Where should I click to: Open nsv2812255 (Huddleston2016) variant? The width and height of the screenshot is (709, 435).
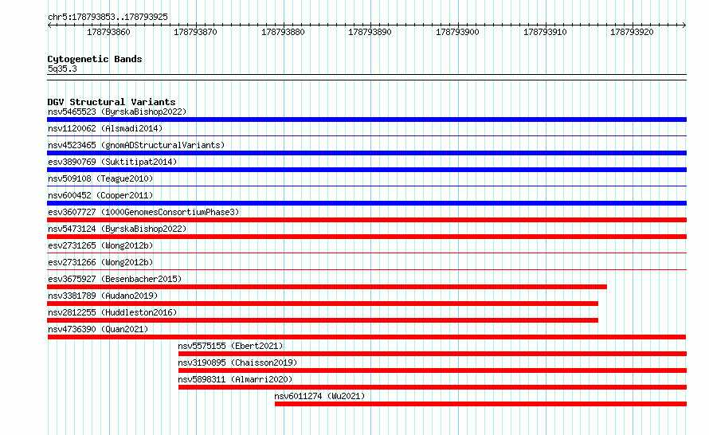[112, 312]
